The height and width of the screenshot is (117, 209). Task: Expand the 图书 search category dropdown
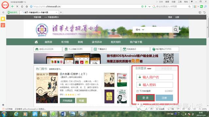[140, 30]
